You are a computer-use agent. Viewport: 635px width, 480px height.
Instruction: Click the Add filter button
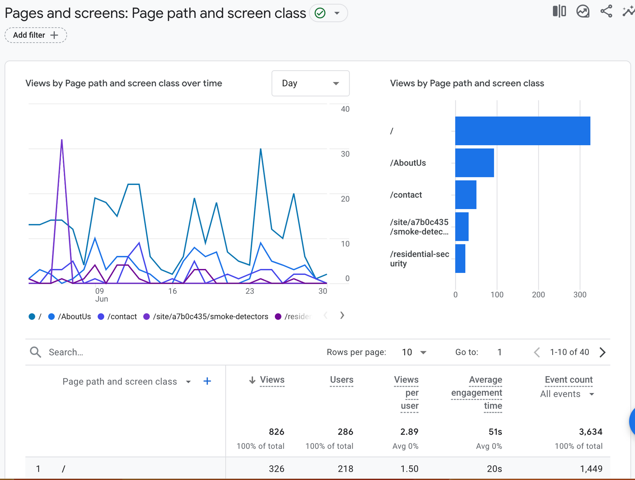(35, 35)
